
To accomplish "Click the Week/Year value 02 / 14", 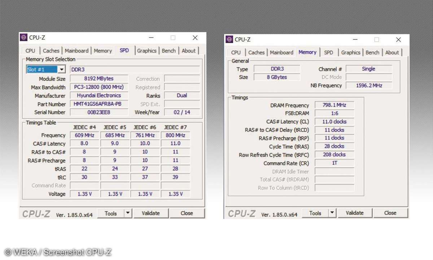I will pyautogui.click(x=182, y=112).
